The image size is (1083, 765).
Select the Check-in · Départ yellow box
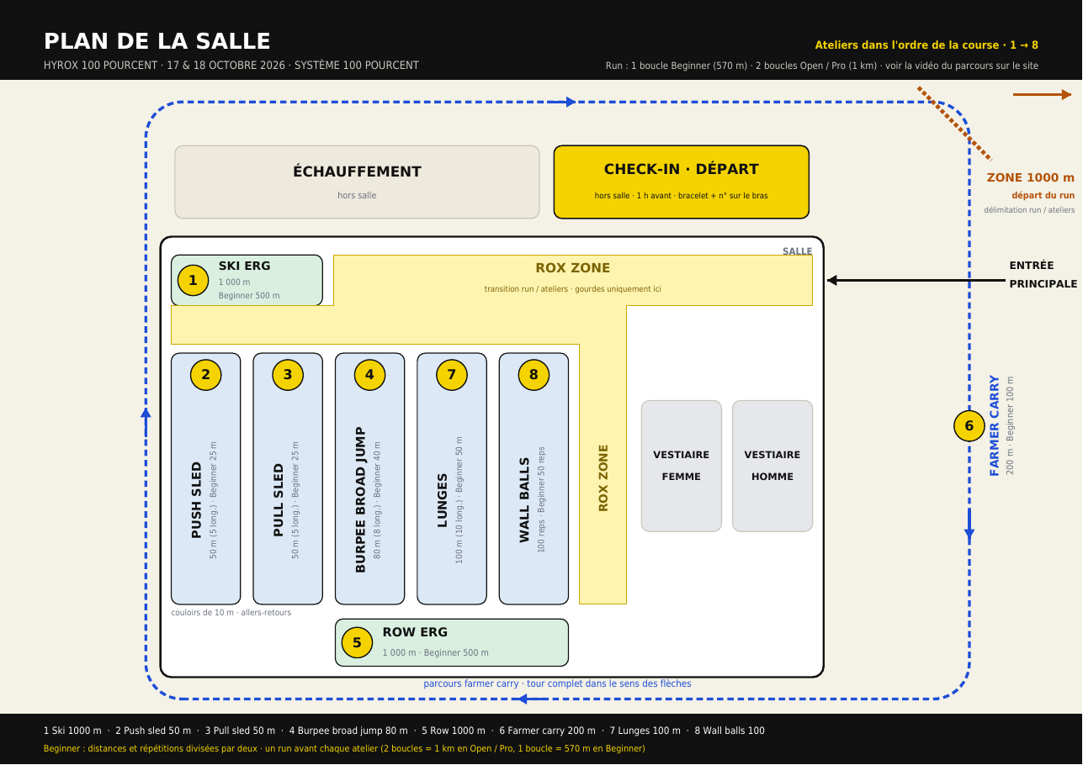682,182
